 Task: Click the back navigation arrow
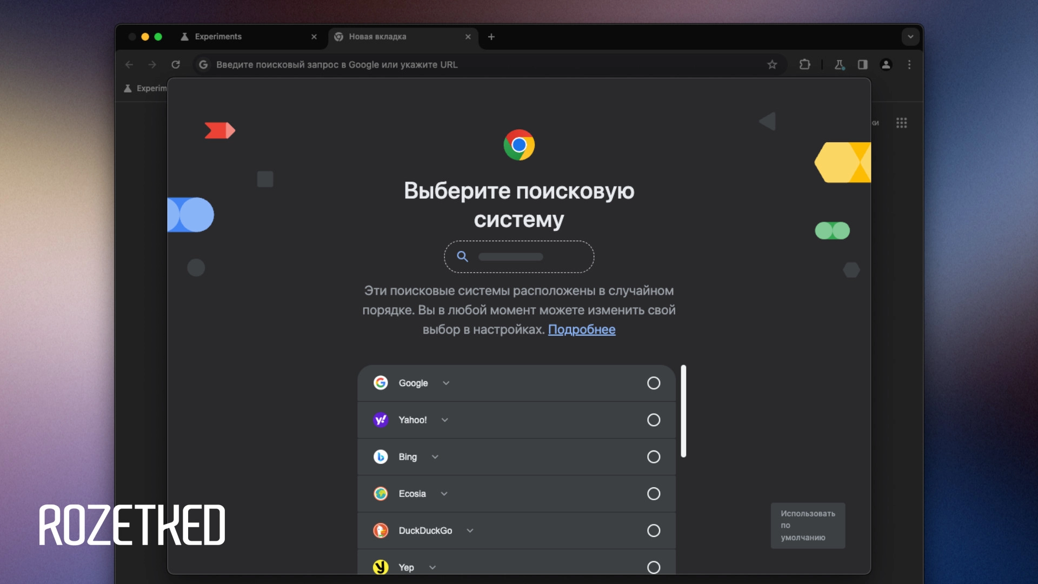(129, 64)
